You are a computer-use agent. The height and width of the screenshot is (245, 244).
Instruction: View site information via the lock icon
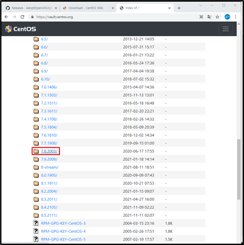coord(32,17)
